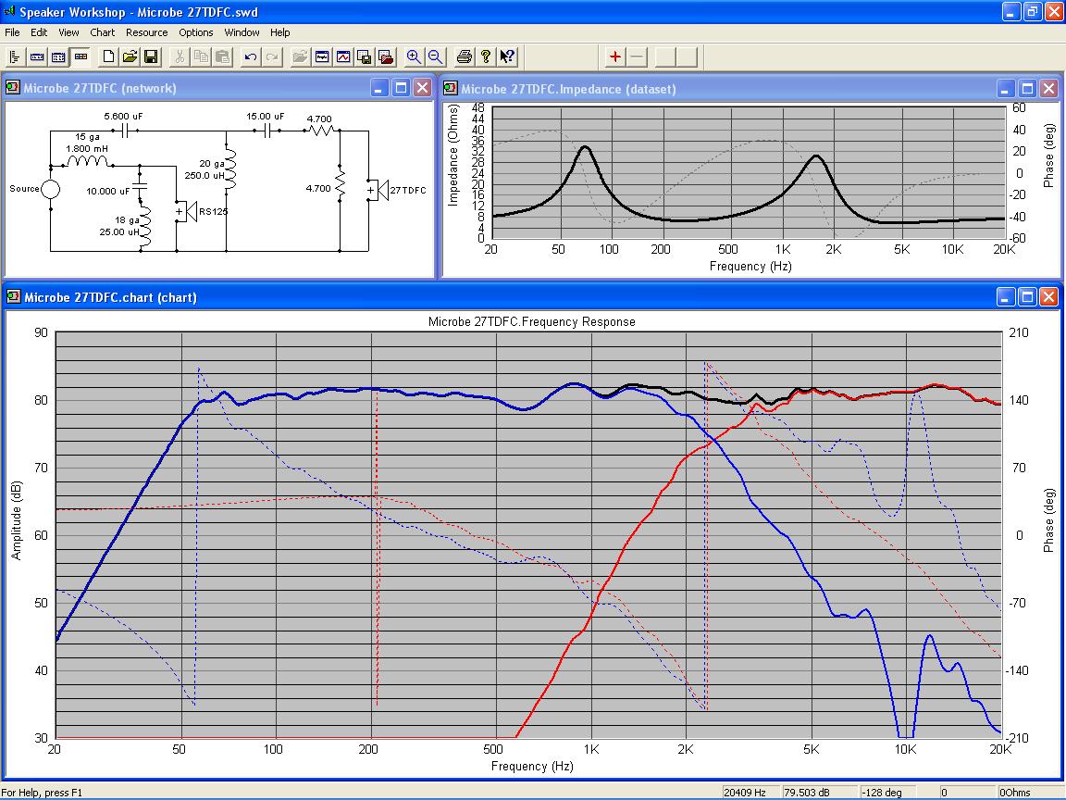The width and height of the screenshot is (1066, 800).
Task: Open the Edit menu
Action: [39, 32]
